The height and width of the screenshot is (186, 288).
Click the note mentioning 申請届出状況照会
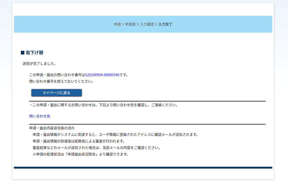tap(80, 154)
